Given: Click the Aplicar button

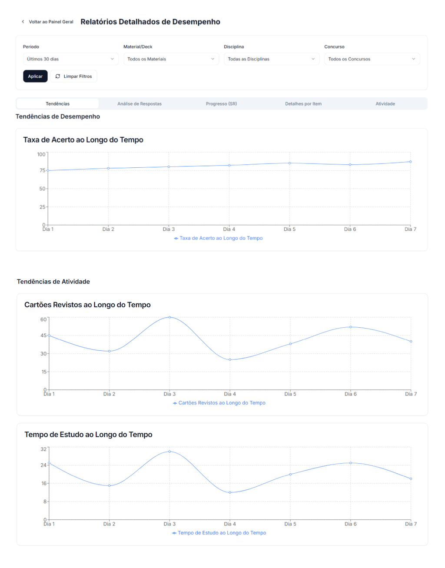Looking at the screenshot, I should 35,76.
